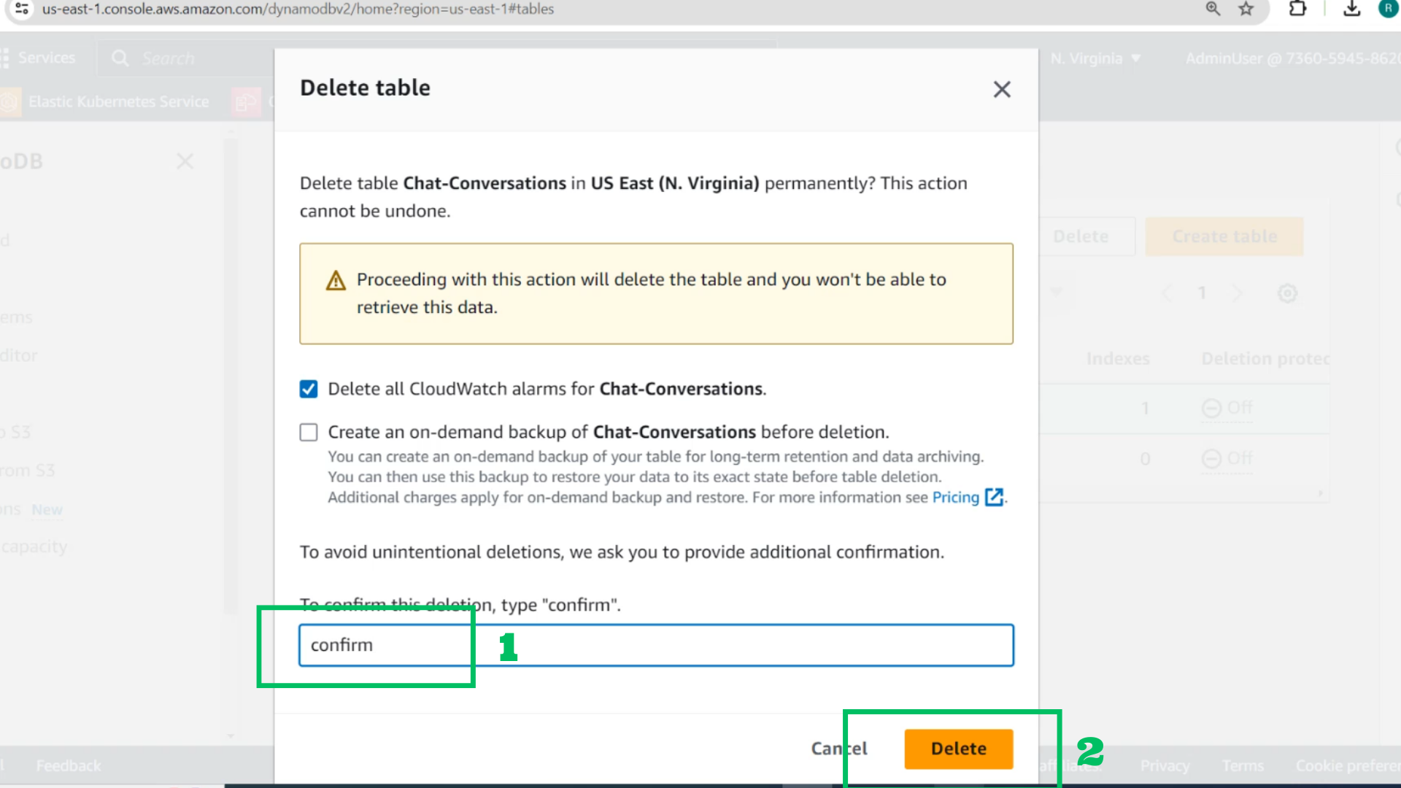Open the AWS Services menu
Image resolution: width=1401 pixels, height=788 pixels.
(x=38, y=58)
